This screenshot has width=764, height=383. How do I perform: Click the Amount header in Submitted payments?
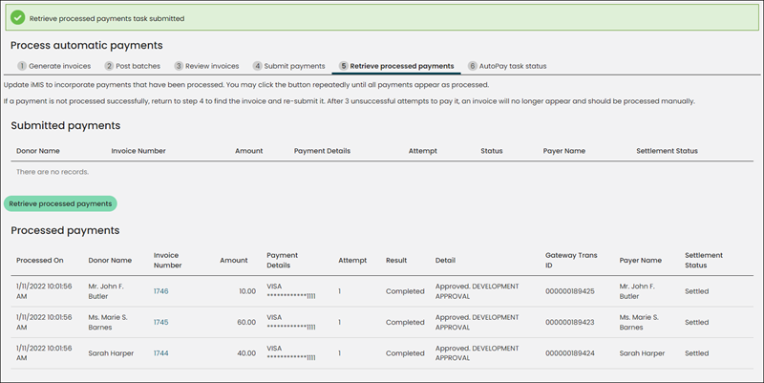pyautogui.click(x=249, y=151)
